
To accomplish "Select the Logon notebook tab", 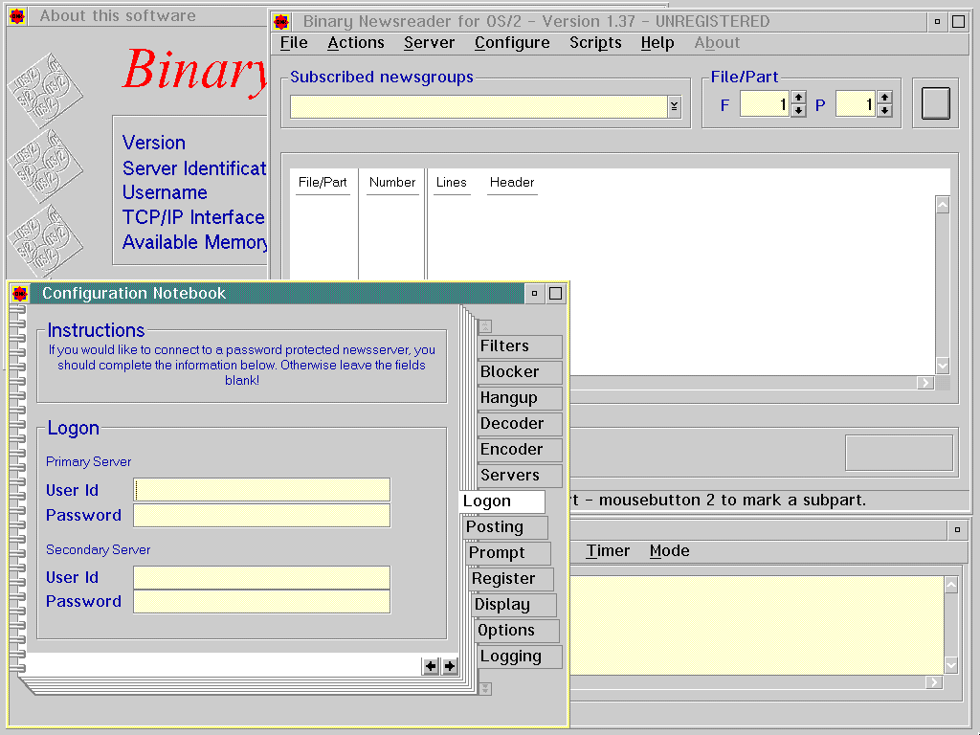I will 502,501.
